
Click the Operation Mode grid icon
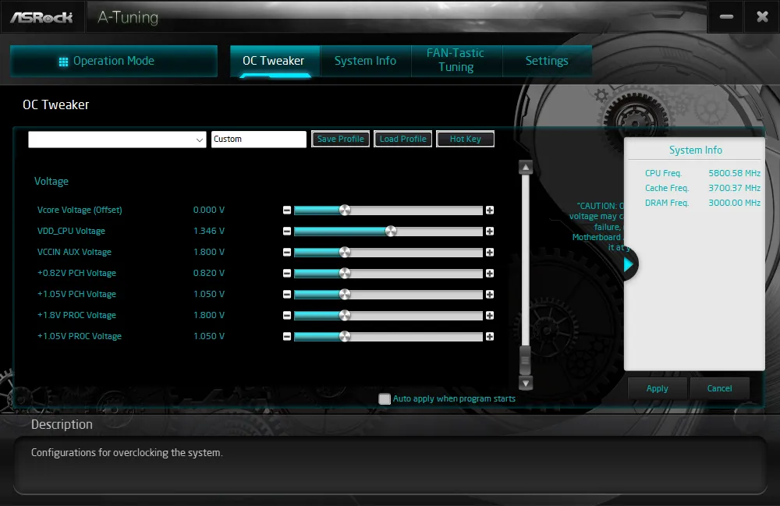click(x=63, y=62)
